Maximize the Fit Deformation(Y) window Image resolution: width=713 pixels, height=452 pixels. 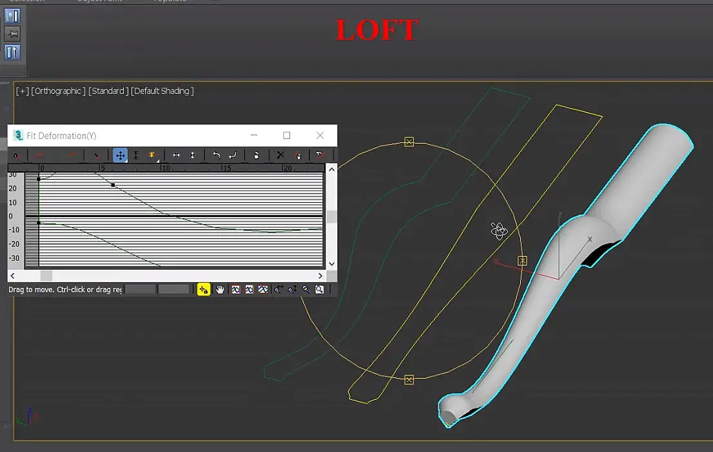coord(286,135)
